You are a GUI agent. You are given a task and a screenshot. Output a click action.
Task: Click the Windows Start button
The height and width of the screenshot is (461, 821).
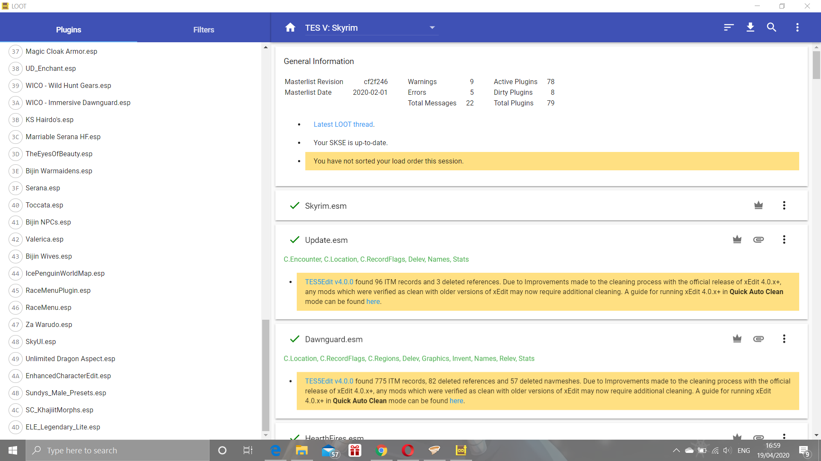click(13, 450)
